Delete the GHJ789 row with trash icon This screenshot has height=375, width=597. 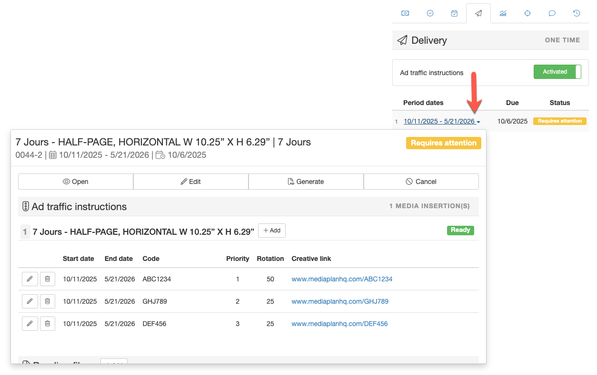[48, 301]
